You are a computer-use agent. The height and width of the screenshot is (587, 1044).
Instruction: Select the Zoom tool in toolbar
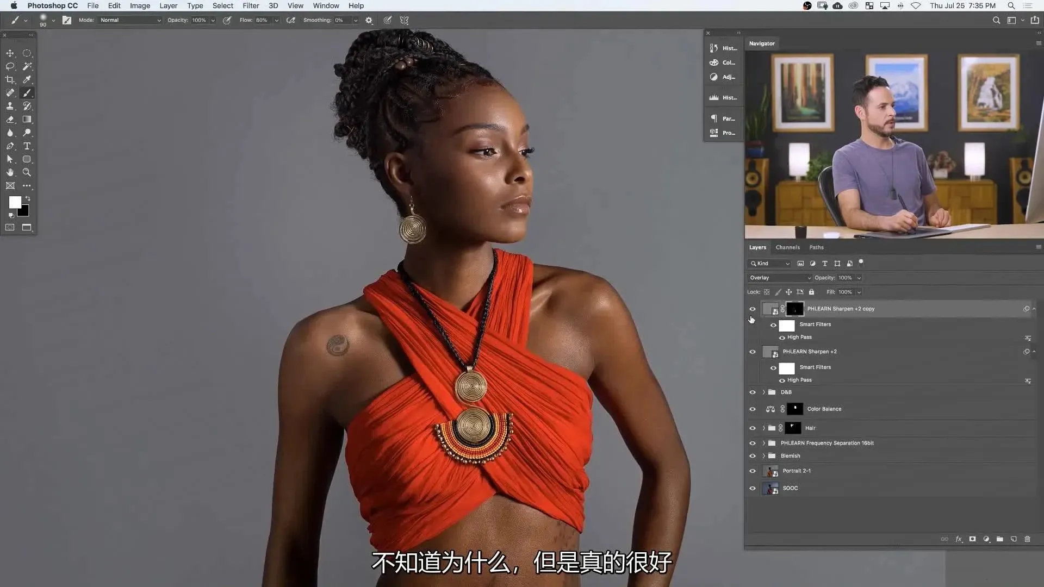click(27, 172)
